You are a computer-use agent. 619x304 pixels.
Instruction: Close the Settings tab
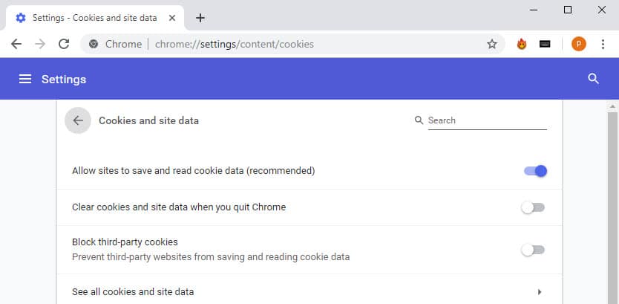[x=172, y=18]
